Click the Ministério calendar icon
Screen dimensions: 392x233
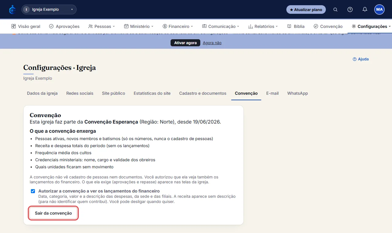tap(126, 26)
